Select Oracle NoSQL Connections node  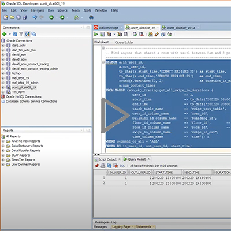pos(24,96)
